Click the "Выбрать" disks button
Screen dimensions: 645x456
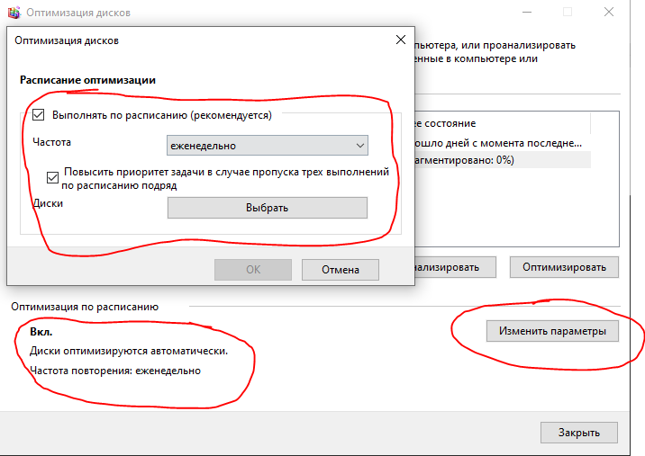tap(267, 208)
